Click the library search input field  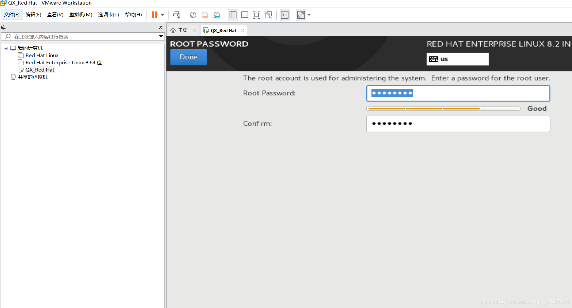click(82, 37)
